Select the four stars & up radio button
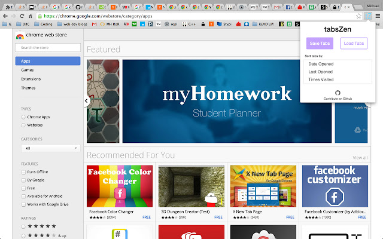This screenshot has height=239, width=383. [x=23, y=236]
